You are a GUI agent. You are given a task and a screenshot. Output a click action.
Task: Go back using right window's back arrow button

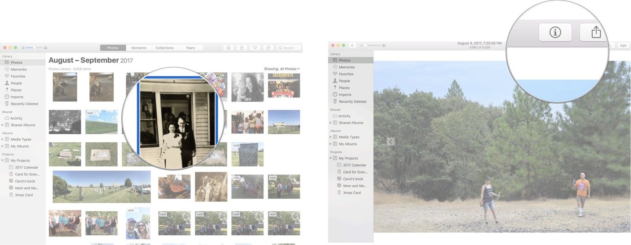pyautogui.click(x=352, y=46)
